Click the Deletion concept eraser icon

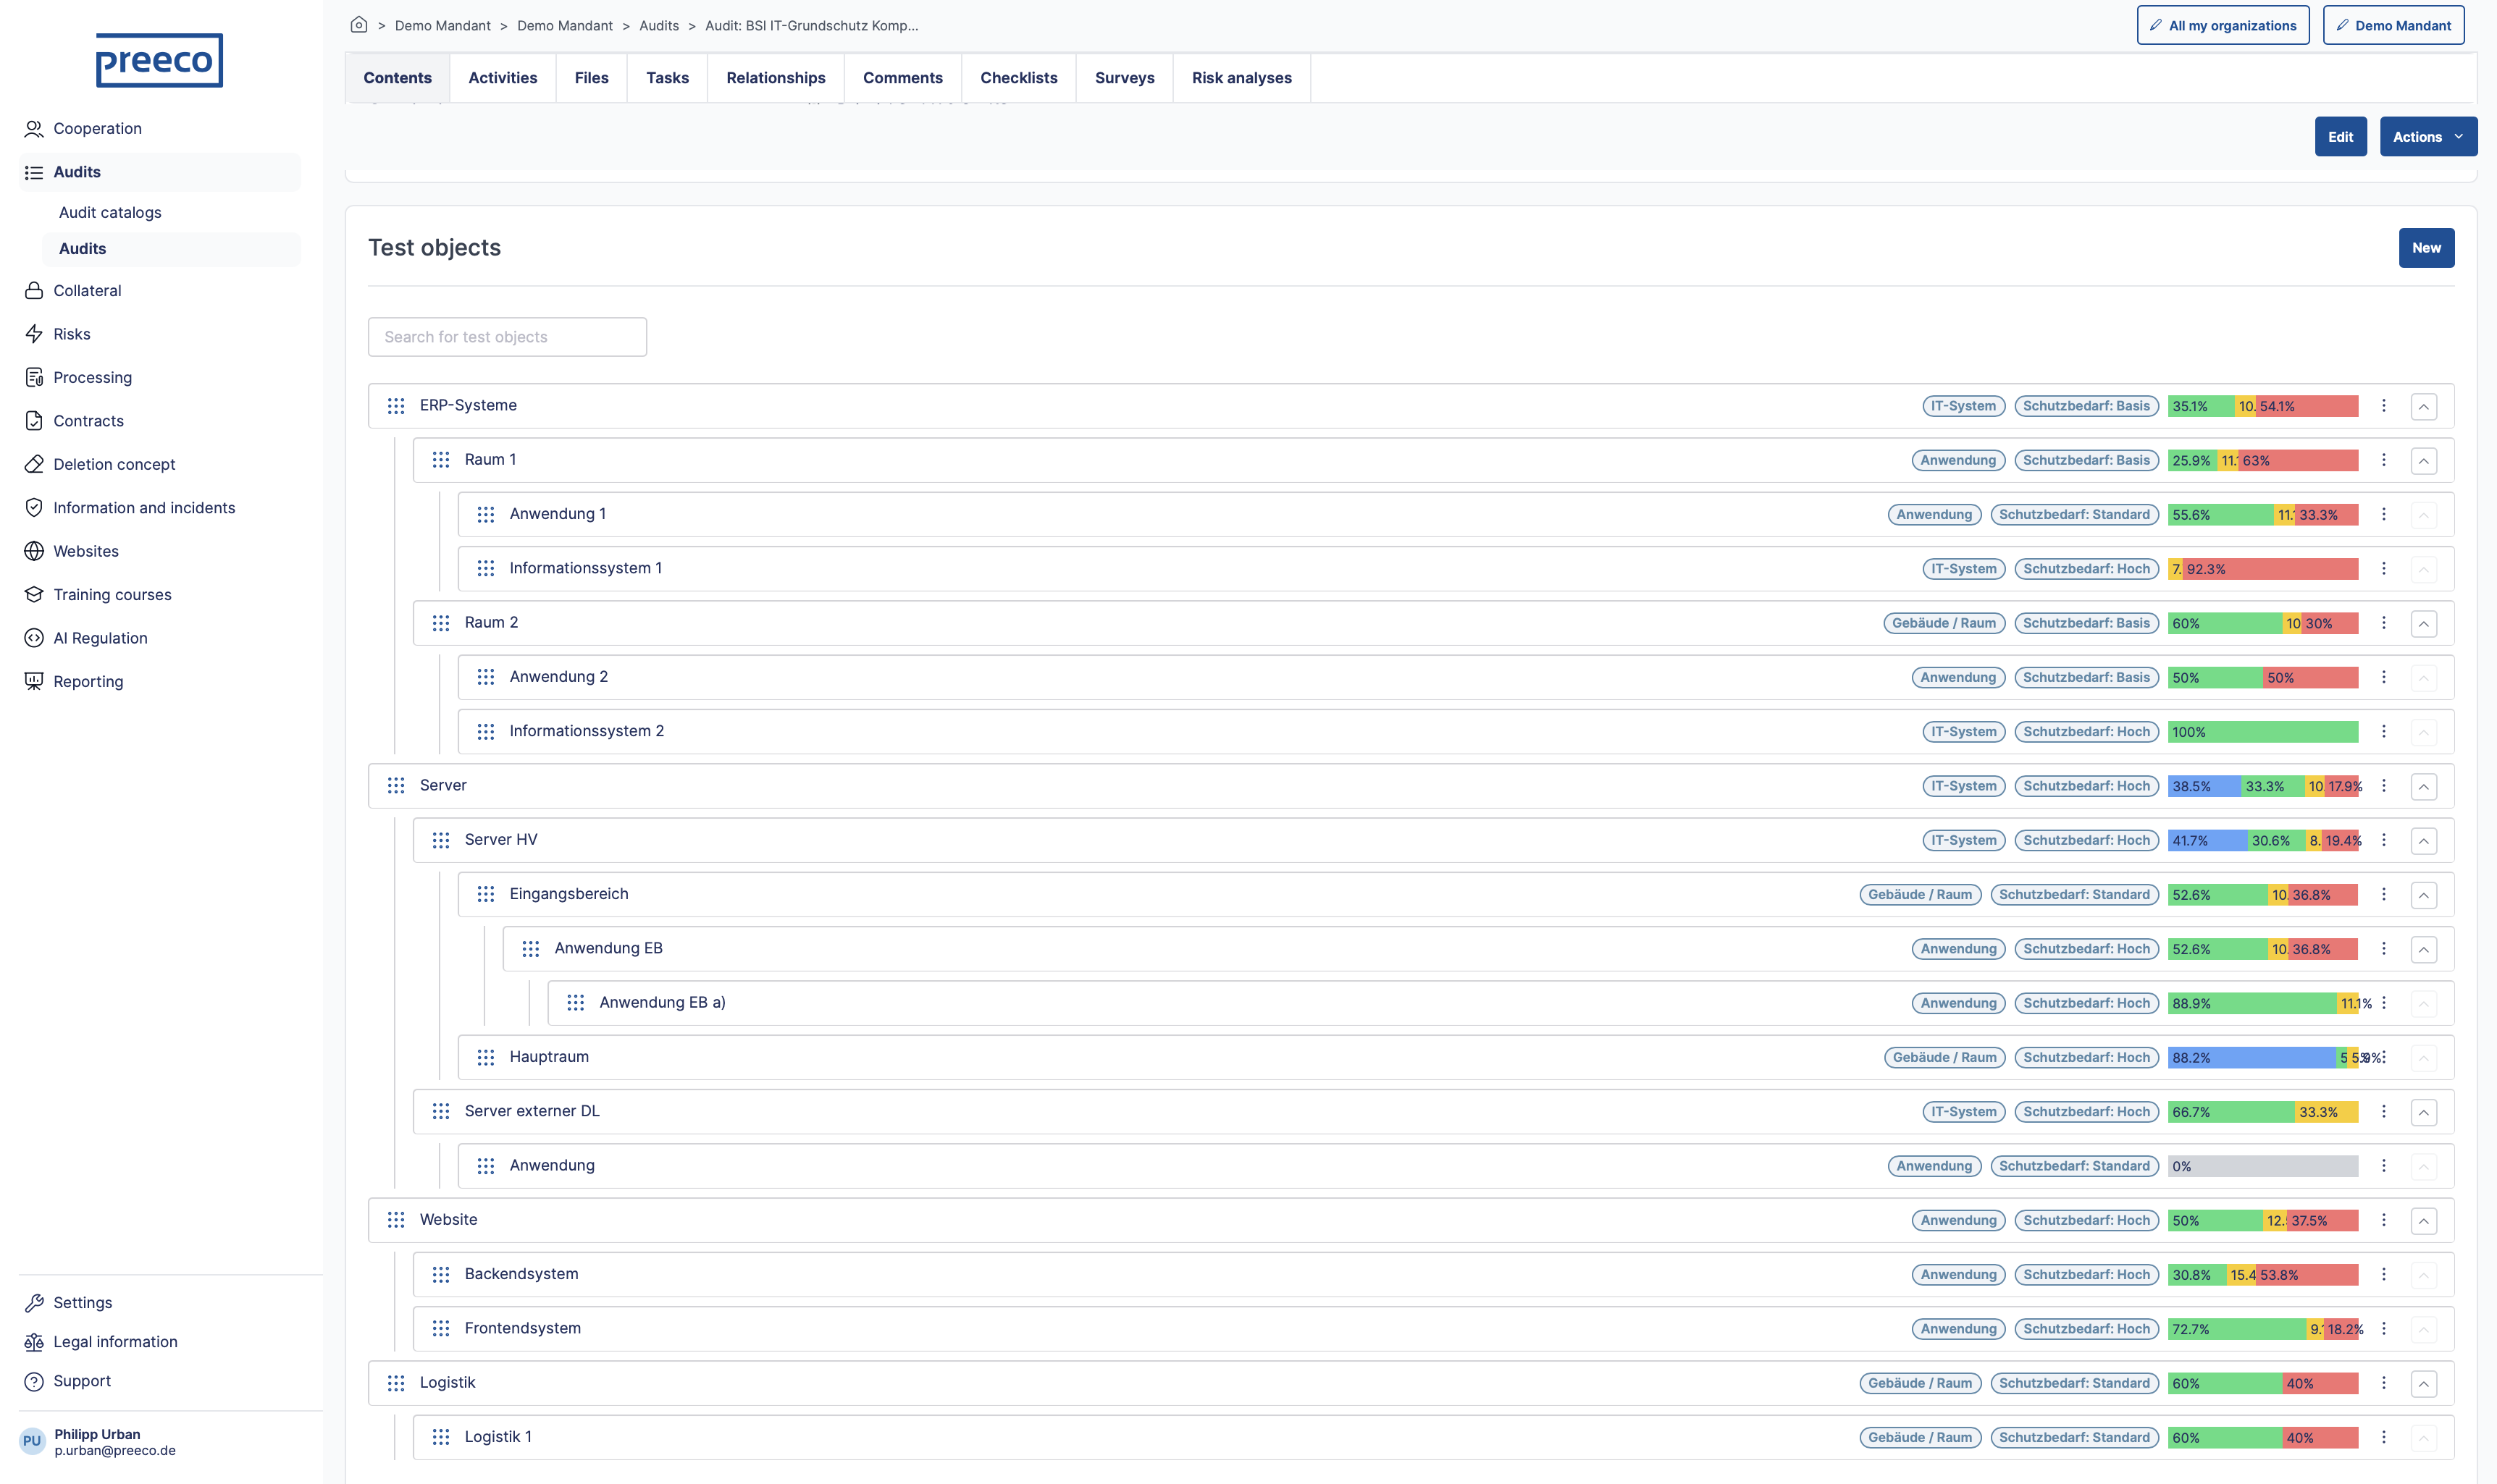coord(34,464)
